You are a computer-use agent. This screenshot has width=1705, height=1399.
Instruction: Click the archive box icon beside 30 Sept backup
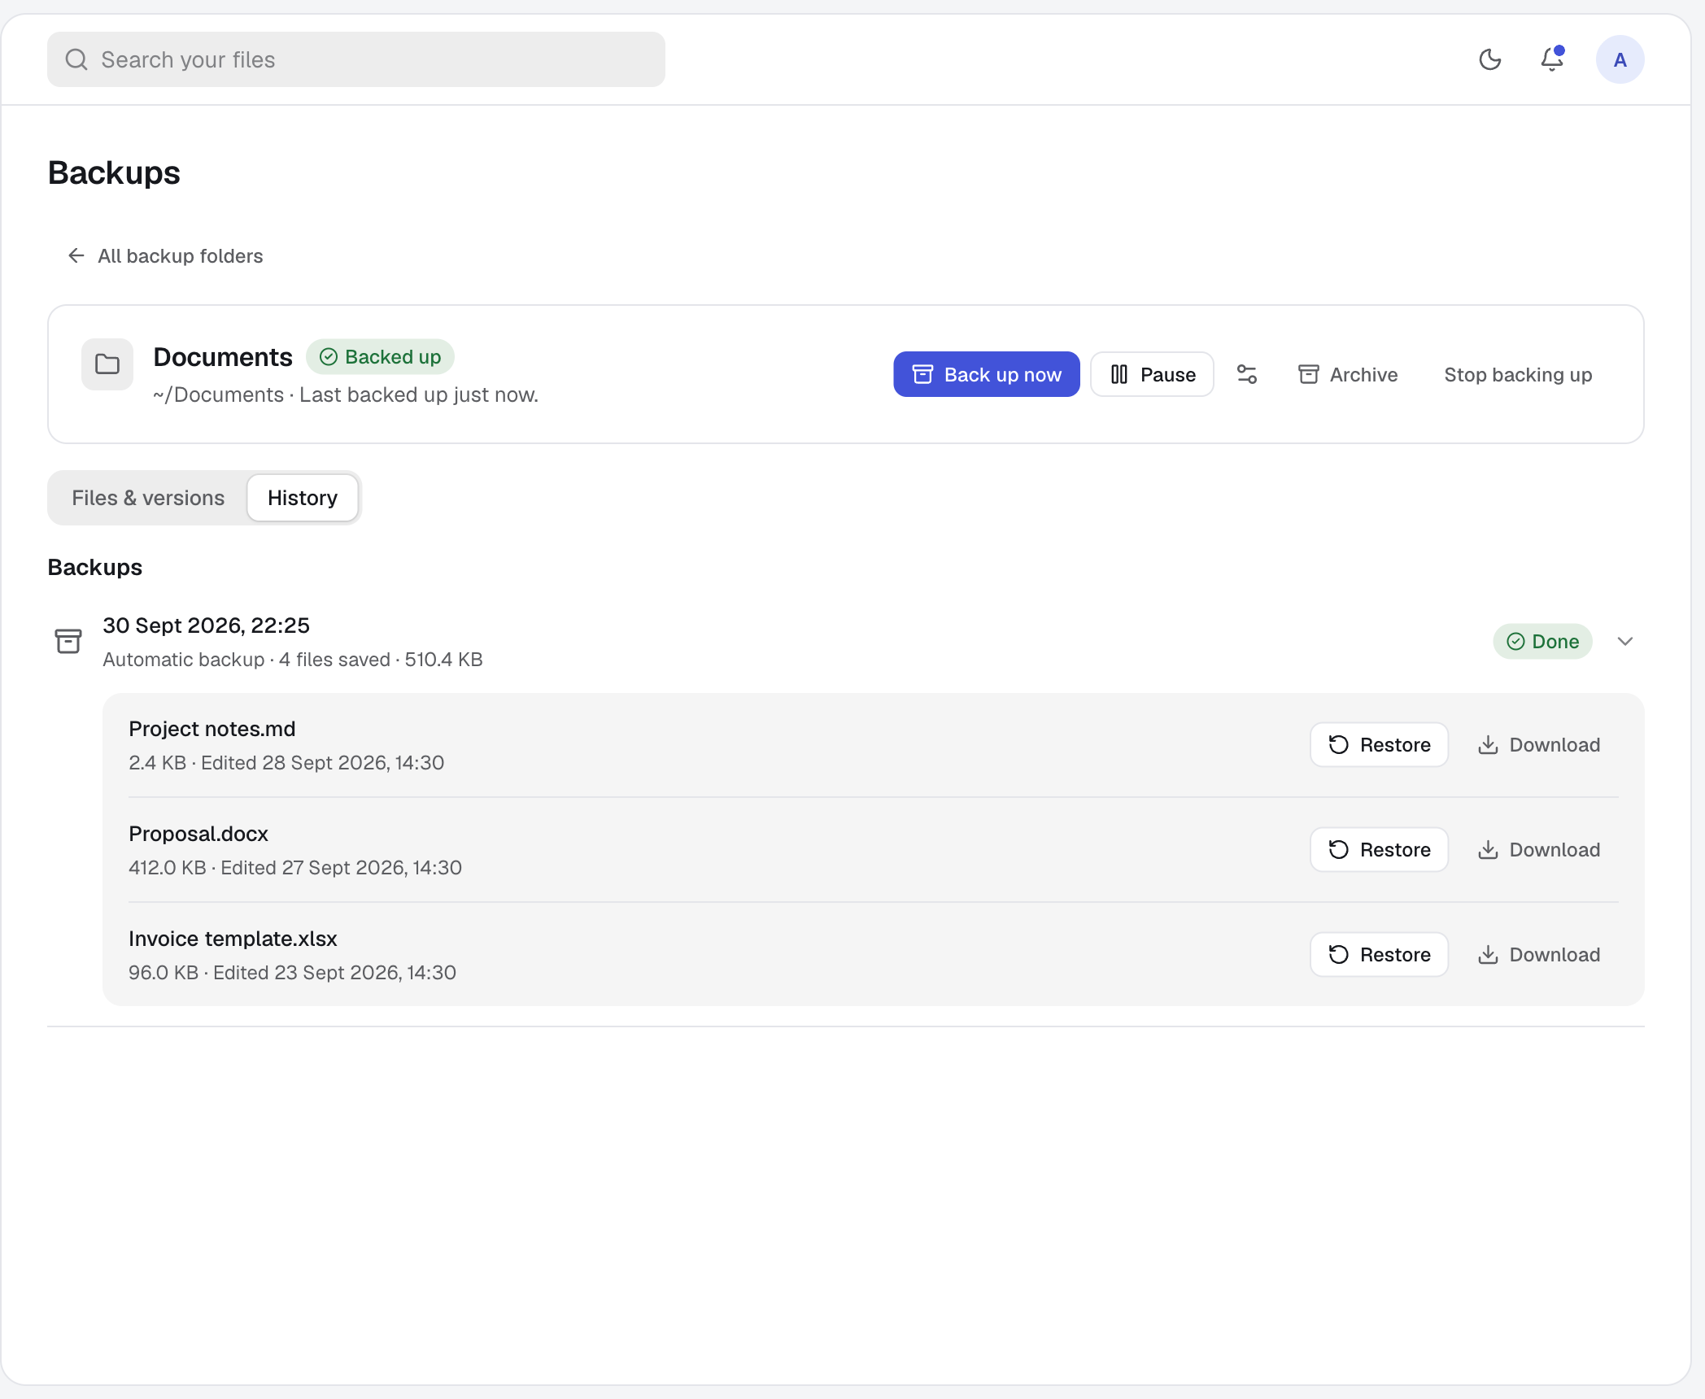click(68, 641)
